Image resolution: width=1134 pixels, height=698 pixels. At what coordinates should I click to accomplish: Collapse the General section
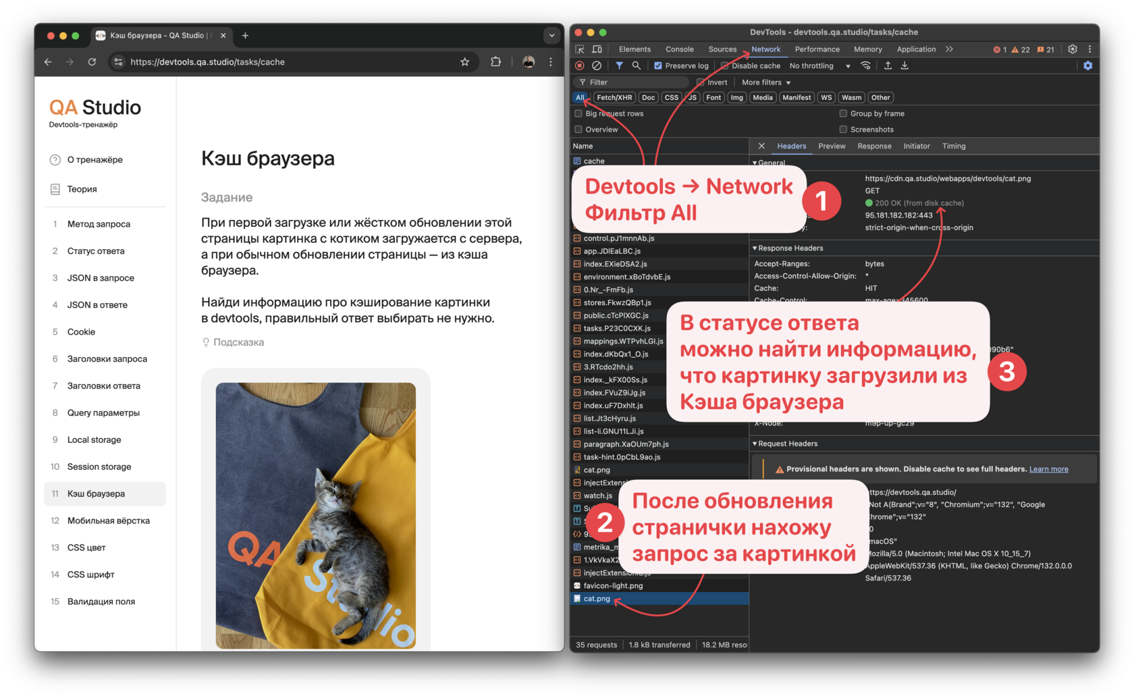769,163
